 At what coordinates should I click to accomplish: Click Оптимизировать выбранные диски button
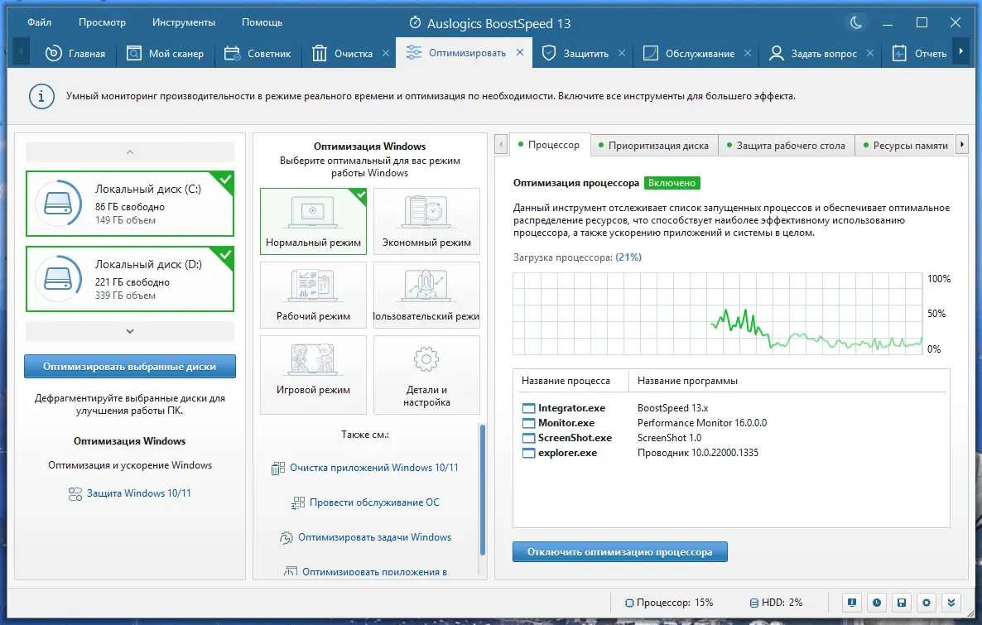(130, 367)
